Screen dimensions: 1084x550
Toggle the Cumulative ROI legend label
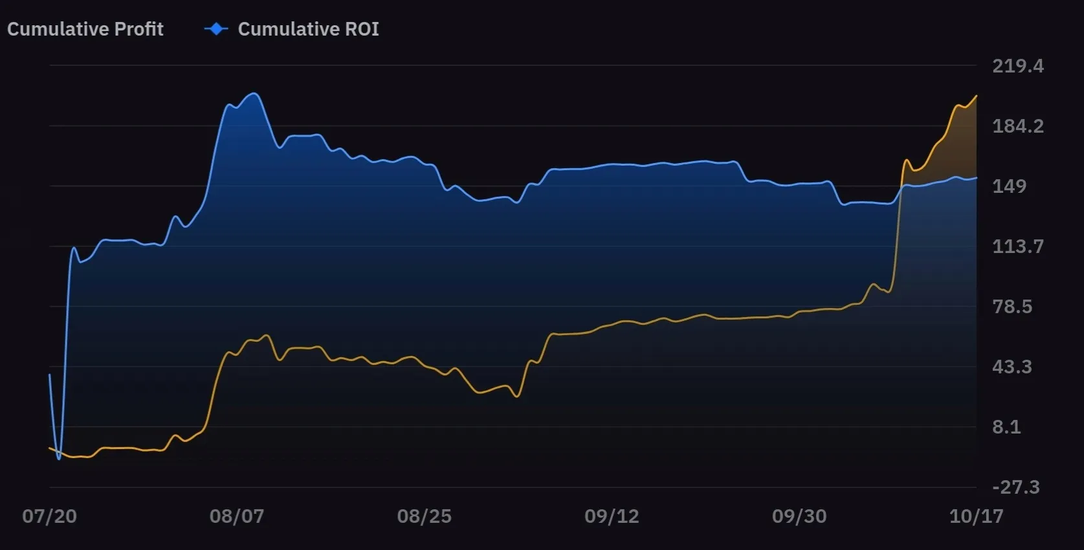coord(308,29)
